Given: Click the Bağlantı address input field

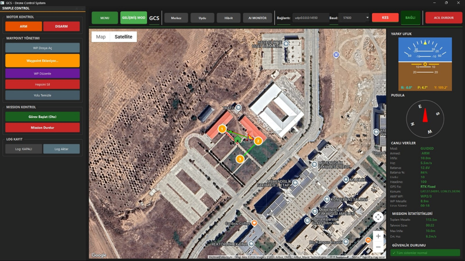Looking at the screenshot, I should pos(310,18).
